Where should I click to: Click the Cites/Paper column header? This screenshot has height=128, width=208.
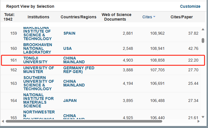point(181,17)
